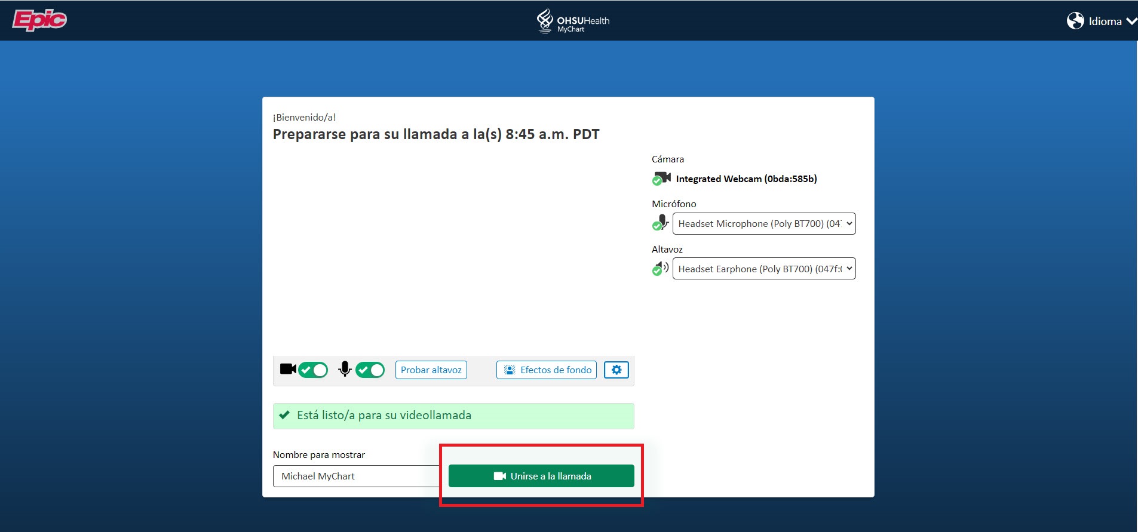Turn off the camera toggle switch
Viewport: 1138px width, 532px height.
pyautogui.click(x=313, y=370)
